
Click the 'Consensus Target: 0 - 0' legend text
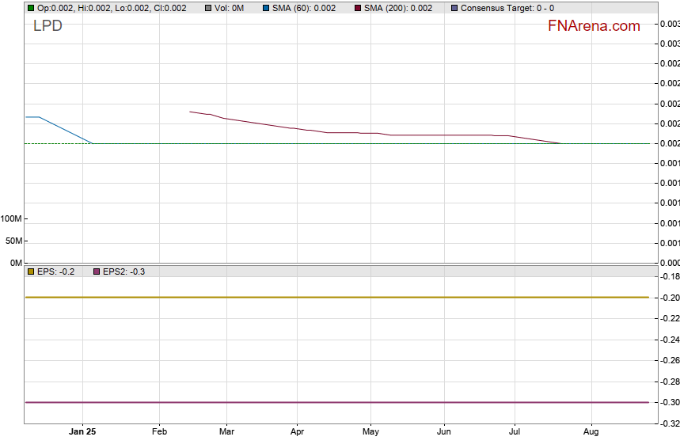tap(507, 8)
